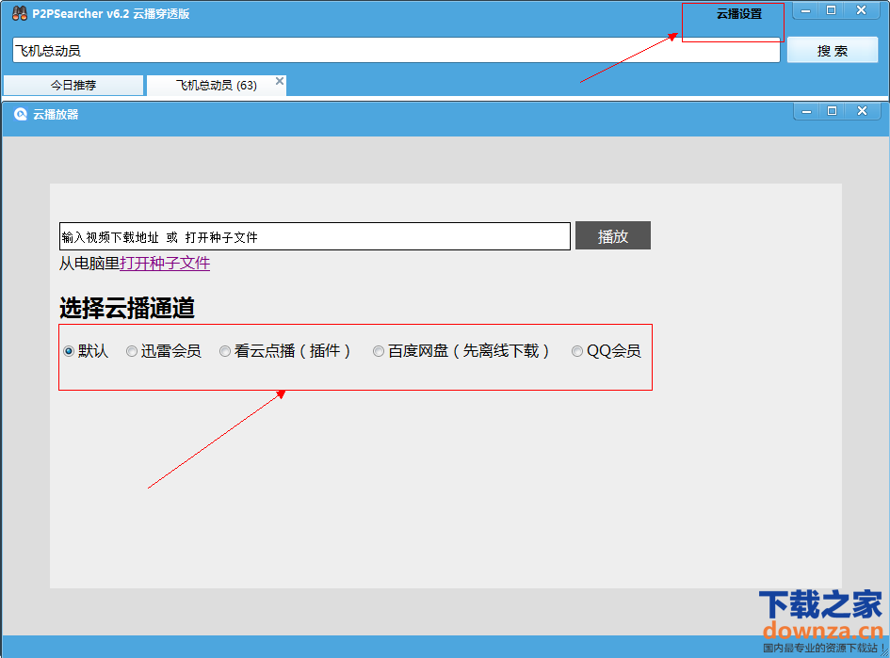This screenshot has height=658, width=890.
Task: Switch to the 今日推荐 tab
Action: [73, 85]
